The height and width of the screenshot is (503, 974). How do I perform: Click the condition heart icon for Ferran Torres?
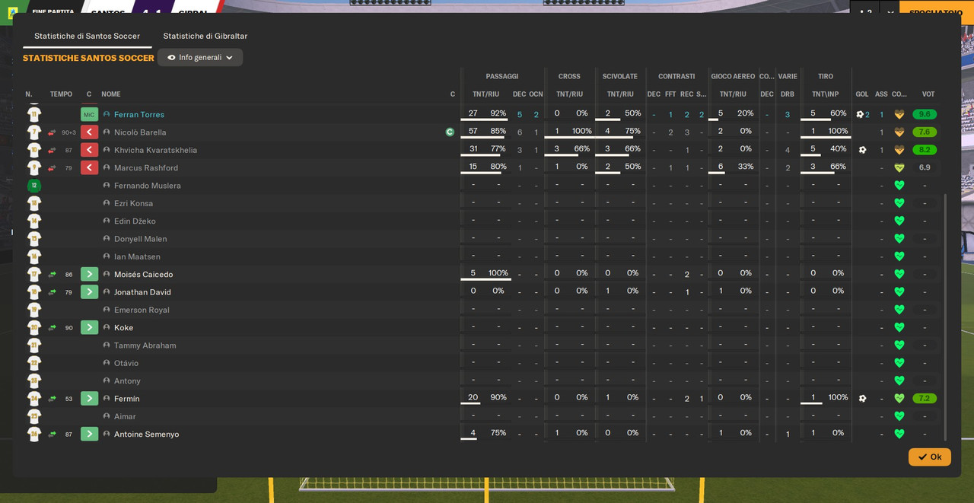point(899,114)
